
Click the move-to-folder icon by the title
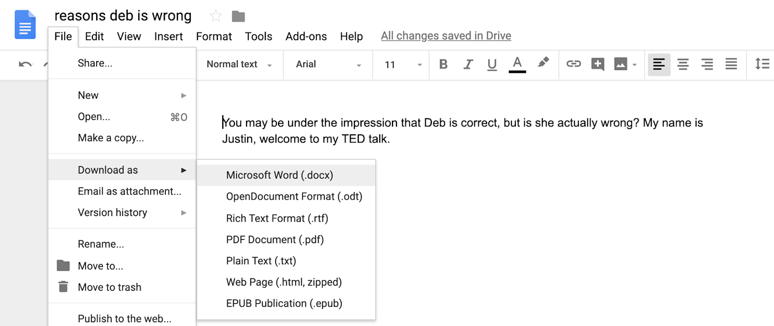pyautogui.click(x=238, y=16)
